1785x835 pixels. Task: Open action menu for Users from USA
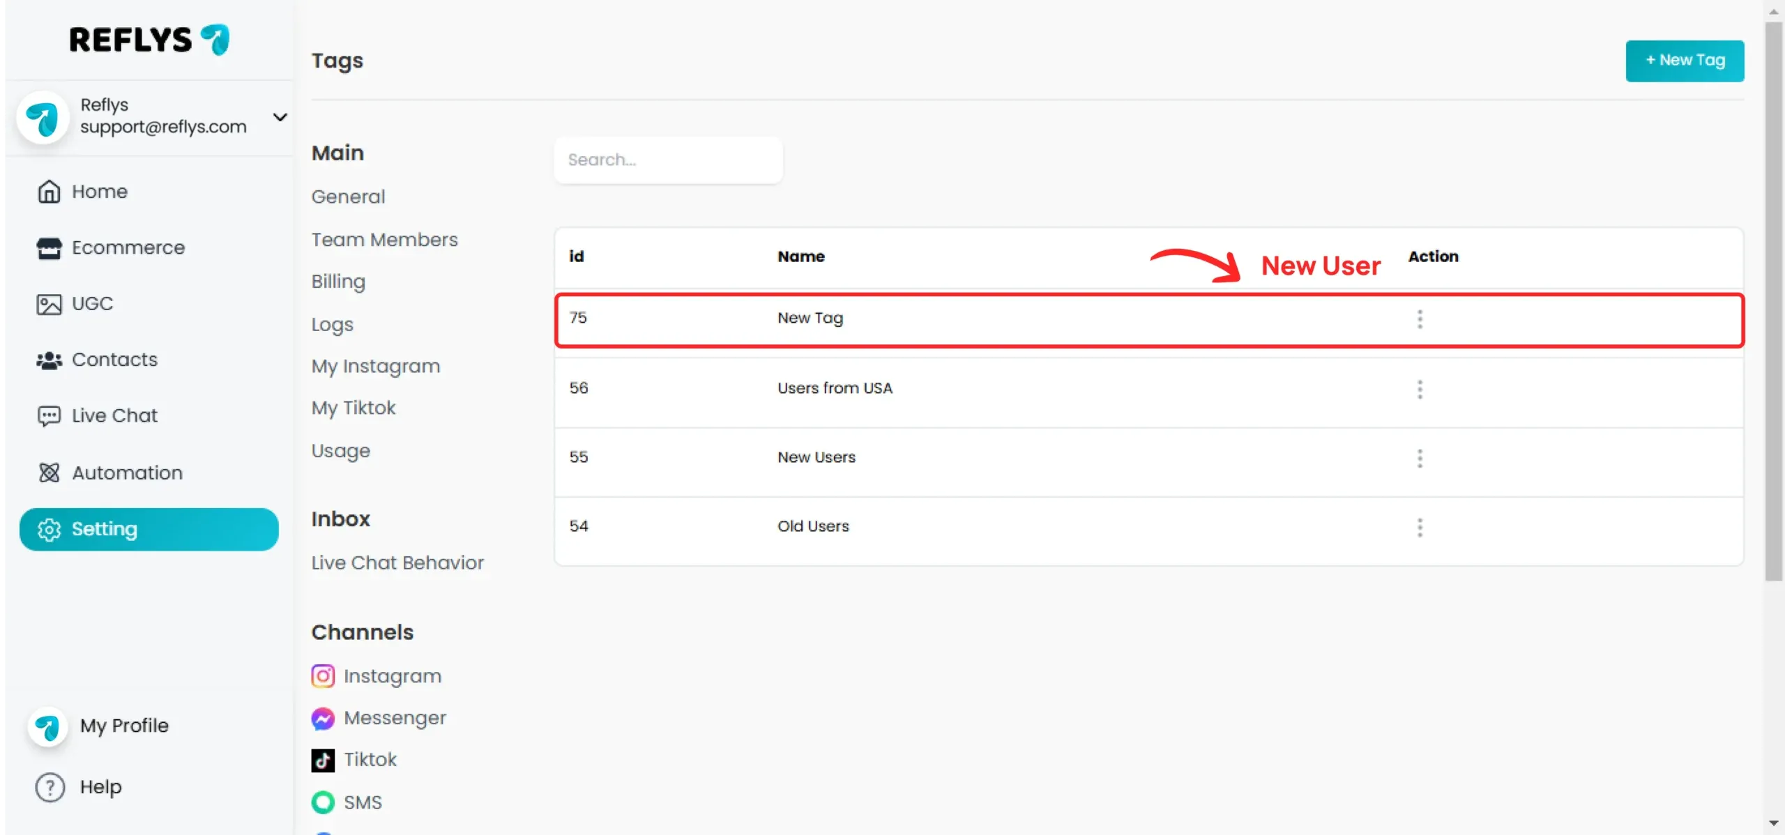(1420, 390)
